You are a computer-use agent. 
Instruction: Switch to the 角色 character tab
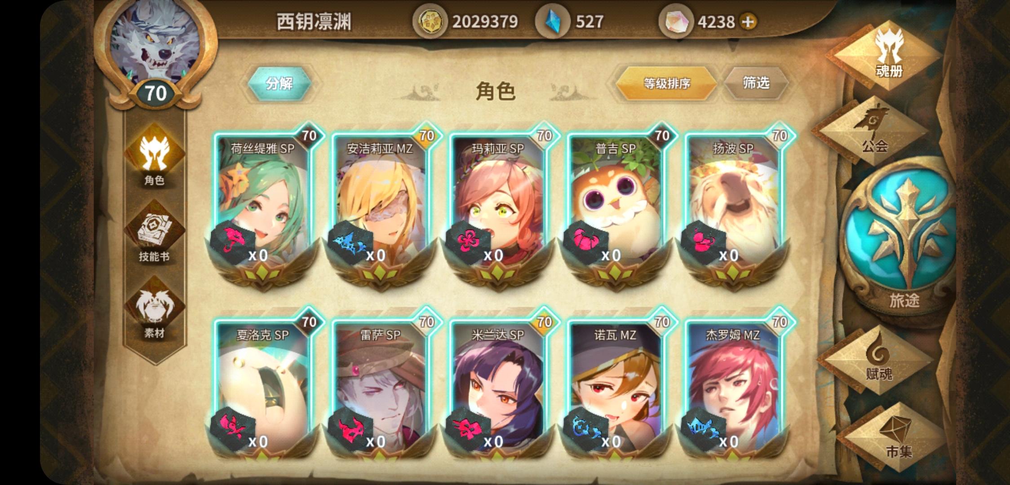(155, 156)
